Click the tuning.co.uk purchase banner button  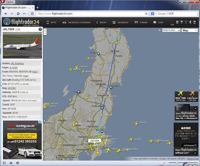22,136
